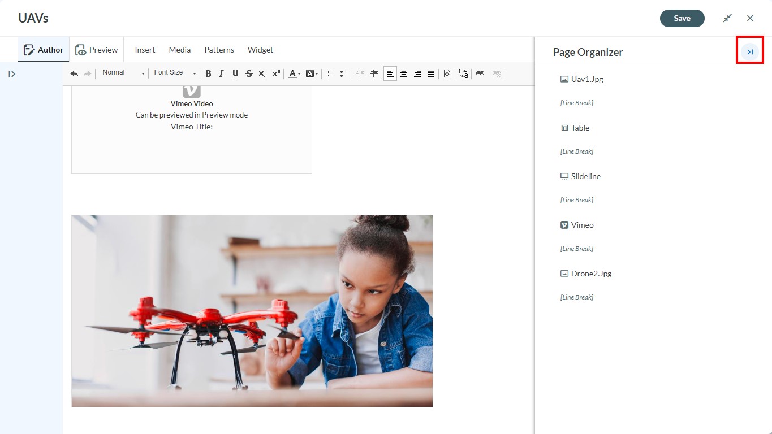Insert a numbered list

[x=330, y=73]
